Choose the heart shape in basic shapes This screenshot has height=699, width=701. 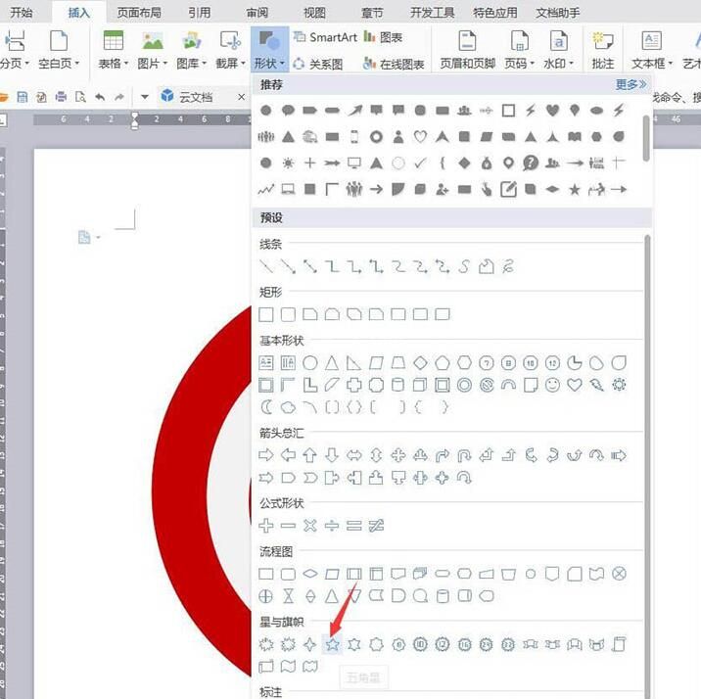pyautogui.click(x=575, y=385)
